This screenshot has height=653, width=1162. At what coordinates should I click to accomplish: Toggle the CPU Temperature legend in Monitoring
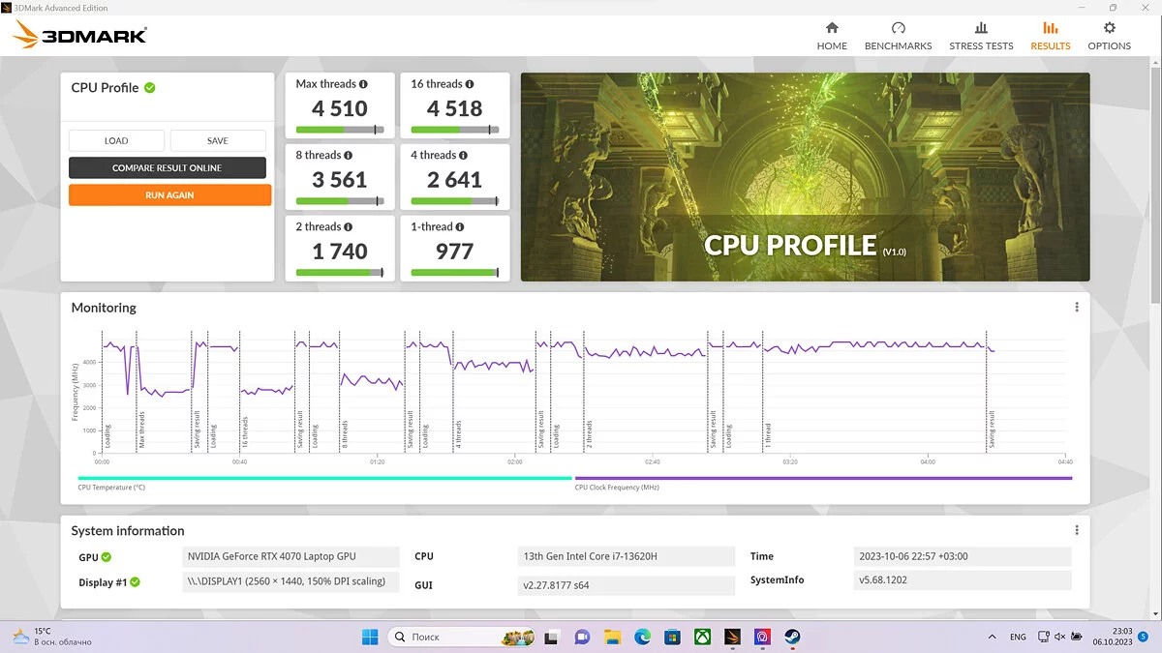324,478
